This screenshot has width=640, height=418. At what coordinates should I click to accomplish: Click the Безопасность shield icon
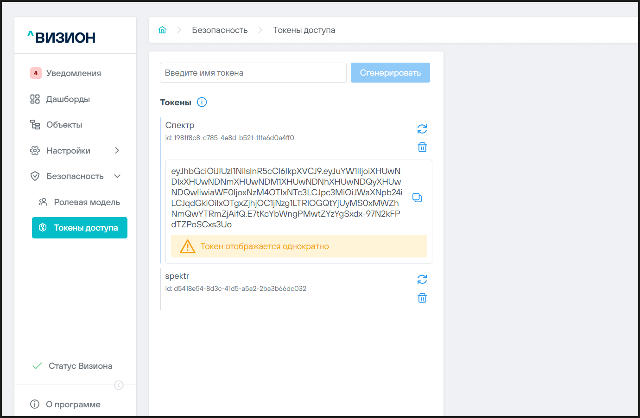click(x=35, y=176)
